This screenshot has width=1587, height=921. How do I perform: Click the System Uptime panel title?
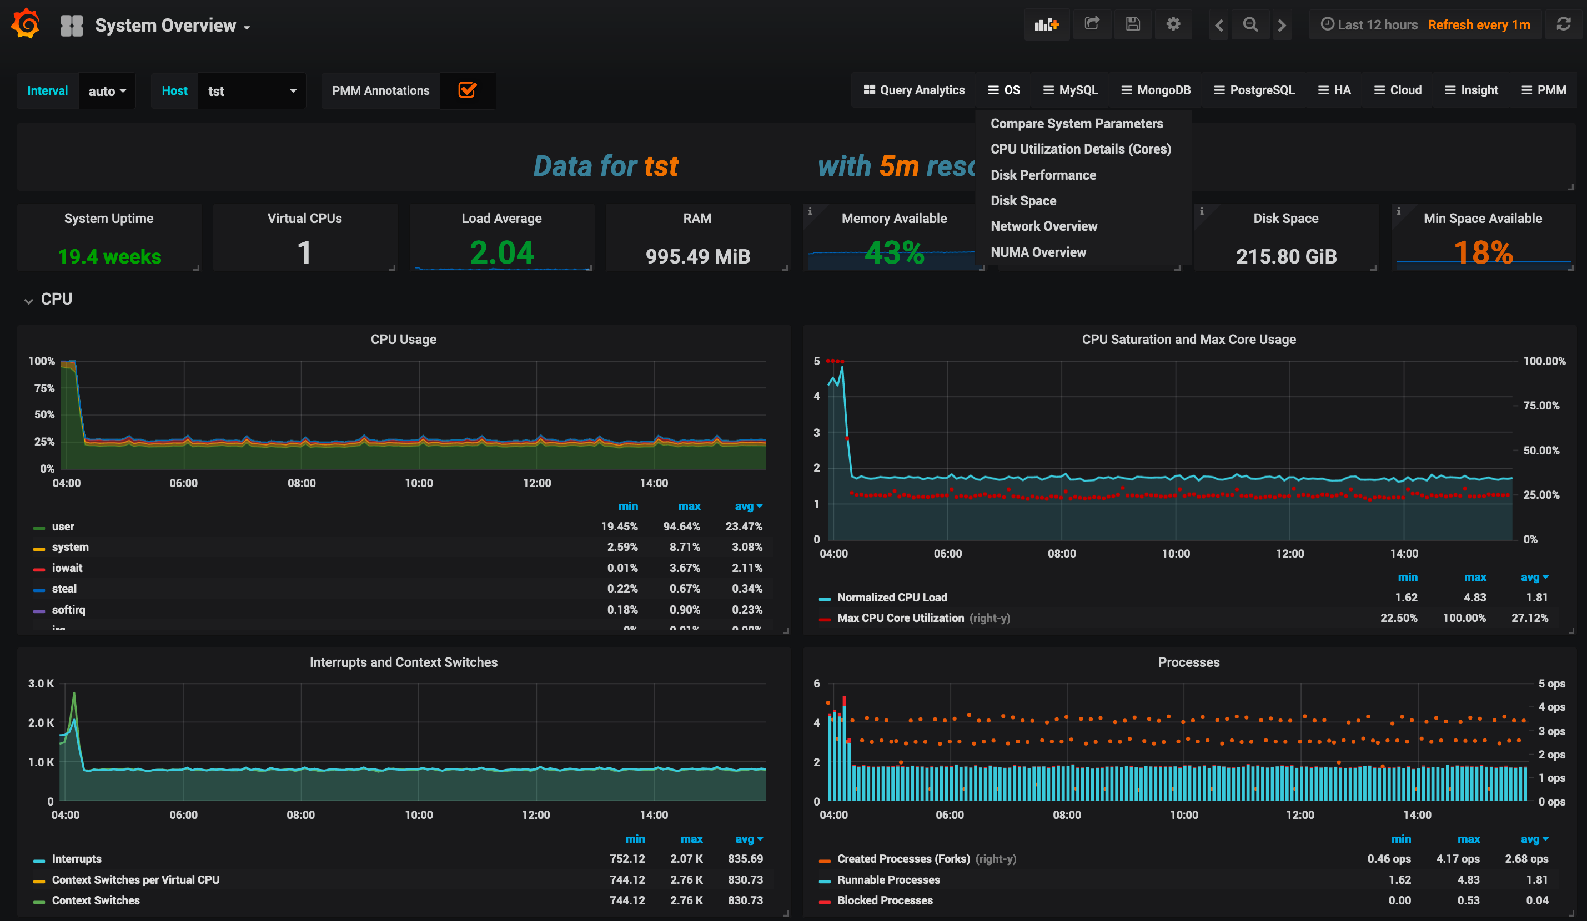coord(109,218)
